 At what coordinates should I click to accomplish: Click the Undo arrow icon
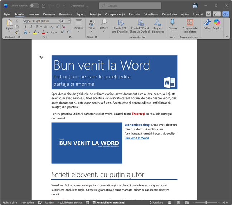tap(49, 6)
